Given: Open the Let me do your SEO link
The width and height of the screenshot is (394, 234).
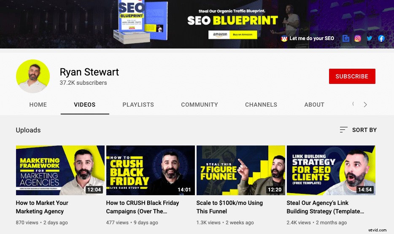Looking at the screenshot, I should pos(312,38).
